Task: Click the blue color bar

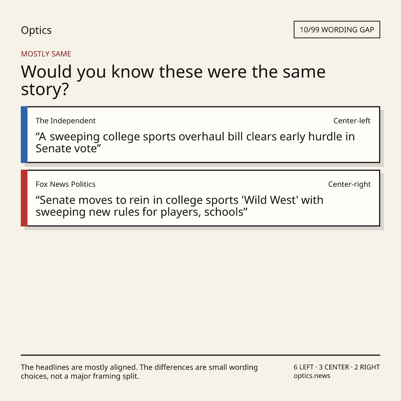Action: click(x=24, y=134)
